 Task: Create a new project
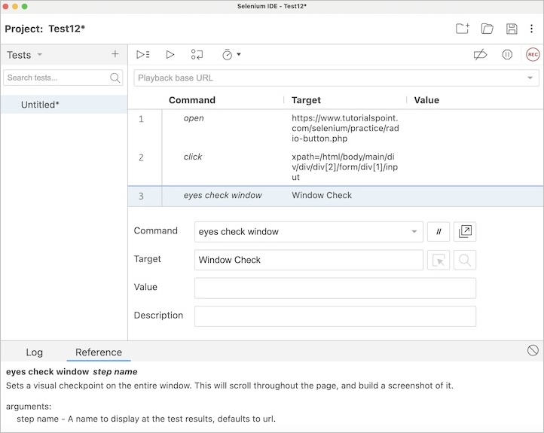click(463, 29)
